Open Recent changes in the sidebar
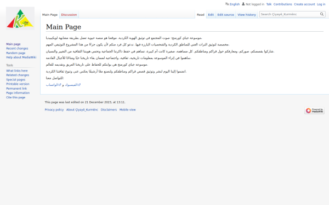Image resolution: width=329 pixels, height=205 pixels. [17, 49]
